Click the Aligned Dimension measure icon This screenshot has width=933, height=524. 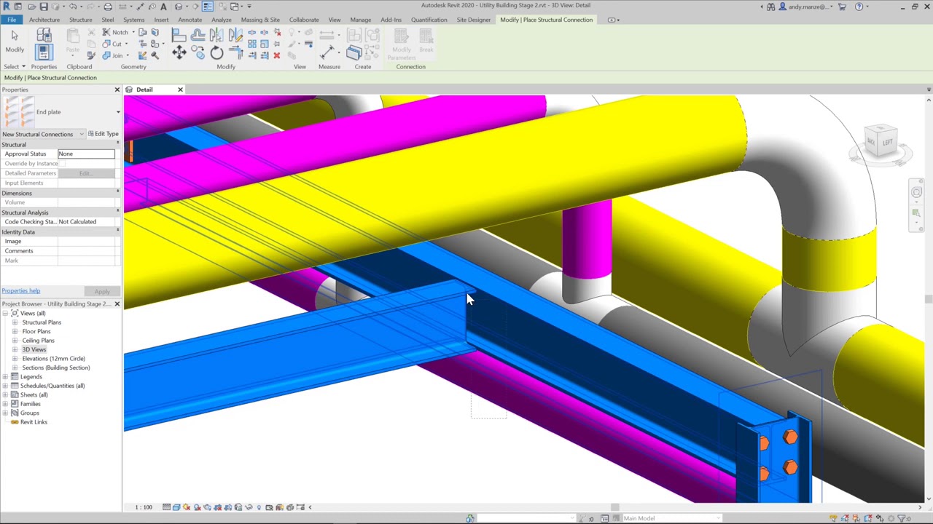(x=327, y=52)
